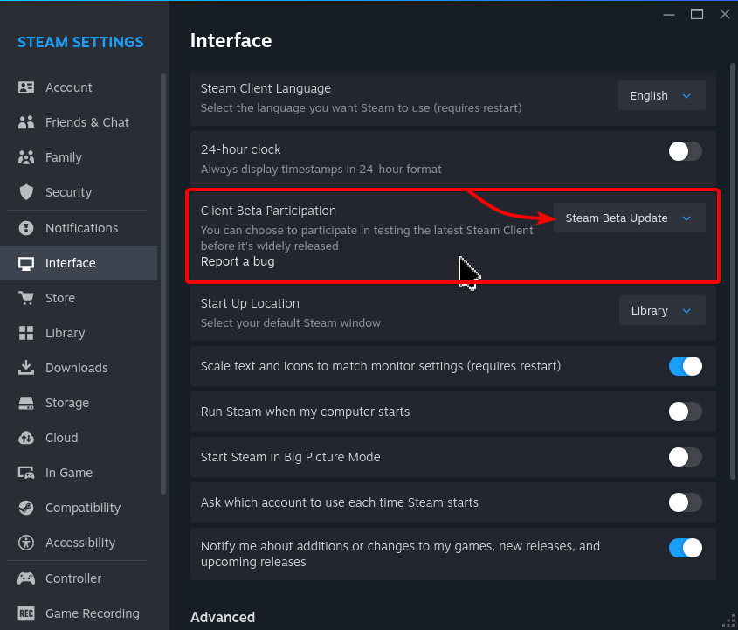
Task: Click the Library grid icon
Action: tap(26, 333)
